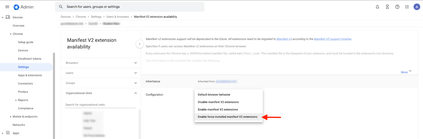This screenshot has height=139, width=423.
Task: Collapse the Devices sidebar section
Action: pyautogui.click(x=3, y=17)
